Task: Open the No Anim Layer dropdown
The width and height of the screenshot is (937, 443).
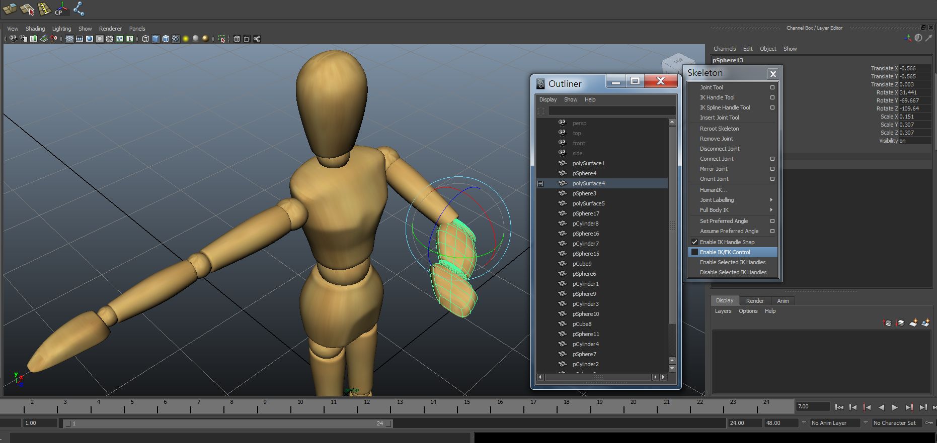Action: click(x=835, y=423)
